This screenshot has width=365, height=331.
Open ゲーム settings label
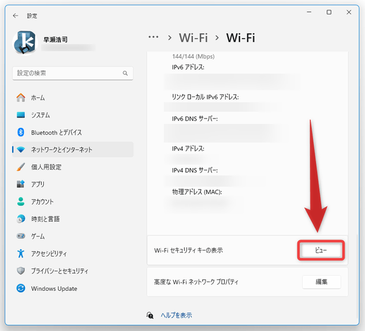pyautogui.click(x=38, y=236)
